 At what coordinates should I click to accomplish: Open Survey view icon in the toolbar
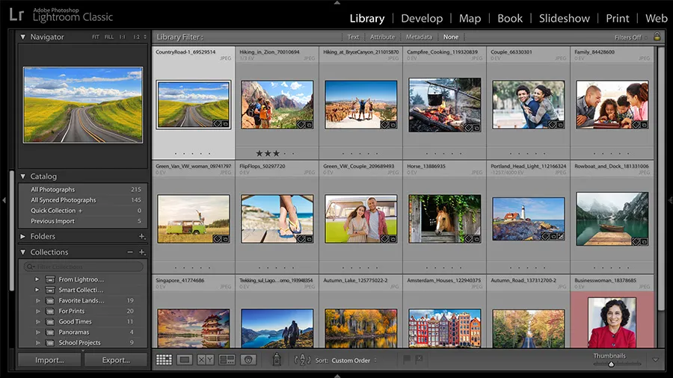point(227,360)
